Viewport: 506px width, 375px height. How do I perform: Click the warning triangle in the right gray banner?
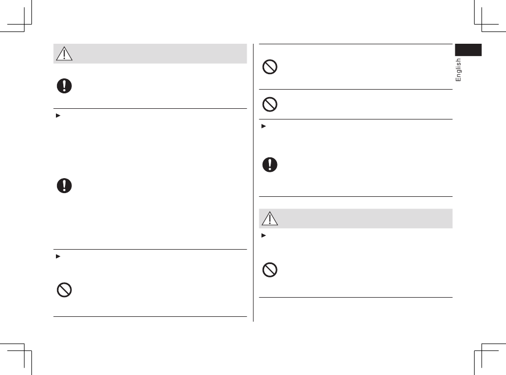pos(270,218)
